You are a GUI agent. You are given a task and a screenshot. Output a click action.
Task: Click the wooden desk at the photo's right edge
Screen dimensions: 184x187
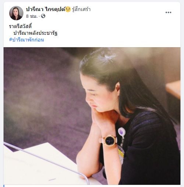coord(173,89)
